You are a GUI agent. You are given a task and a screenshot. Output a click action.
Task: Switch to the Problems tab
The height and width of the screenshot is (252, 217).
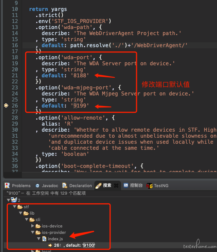pos(17,186)
